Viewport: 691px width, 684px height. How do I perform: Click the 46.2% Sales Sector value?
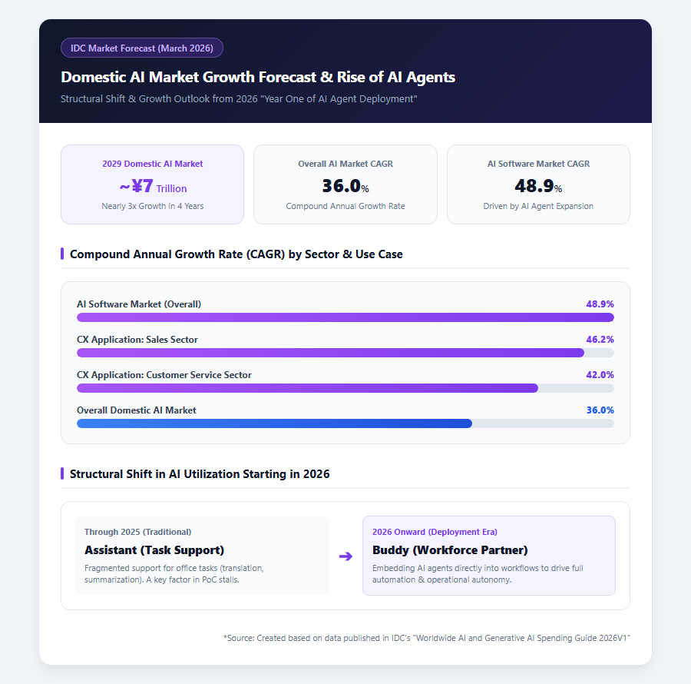coord(600,339)
